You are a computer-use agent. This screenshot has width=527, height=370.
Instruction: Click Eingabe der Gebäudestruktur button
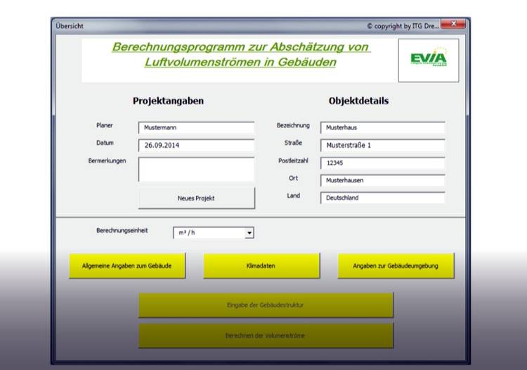coord(266,305)
